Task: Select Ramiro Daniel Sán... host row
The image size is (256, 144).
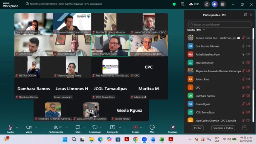Action: tap(219, 38)
